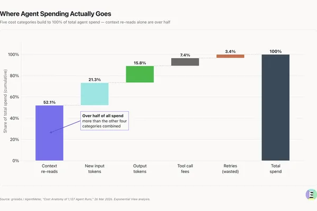Select the gray Tool call fees bar

(x=185, y=62)
